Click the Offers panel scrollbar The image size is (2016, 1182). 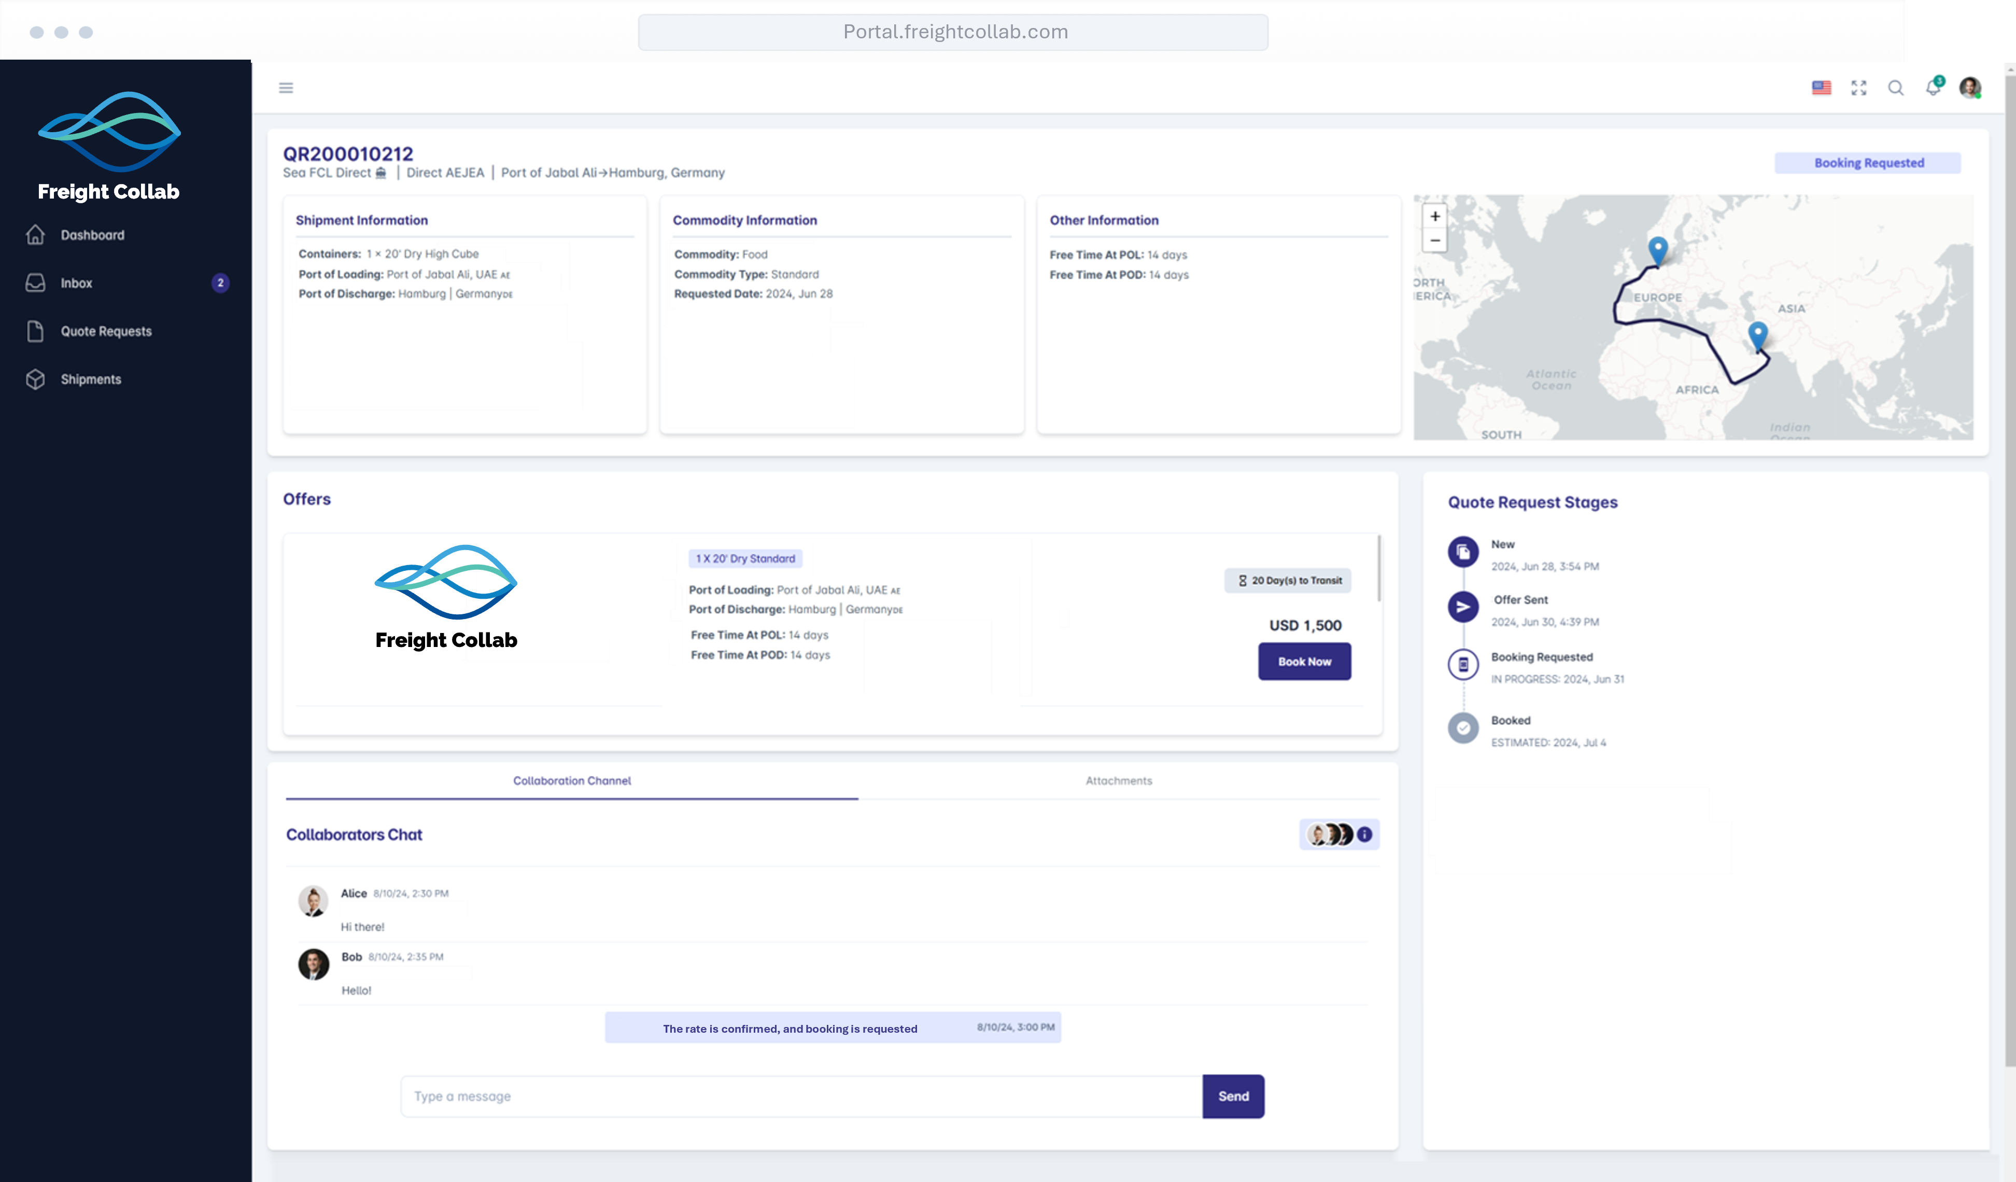1378,568
